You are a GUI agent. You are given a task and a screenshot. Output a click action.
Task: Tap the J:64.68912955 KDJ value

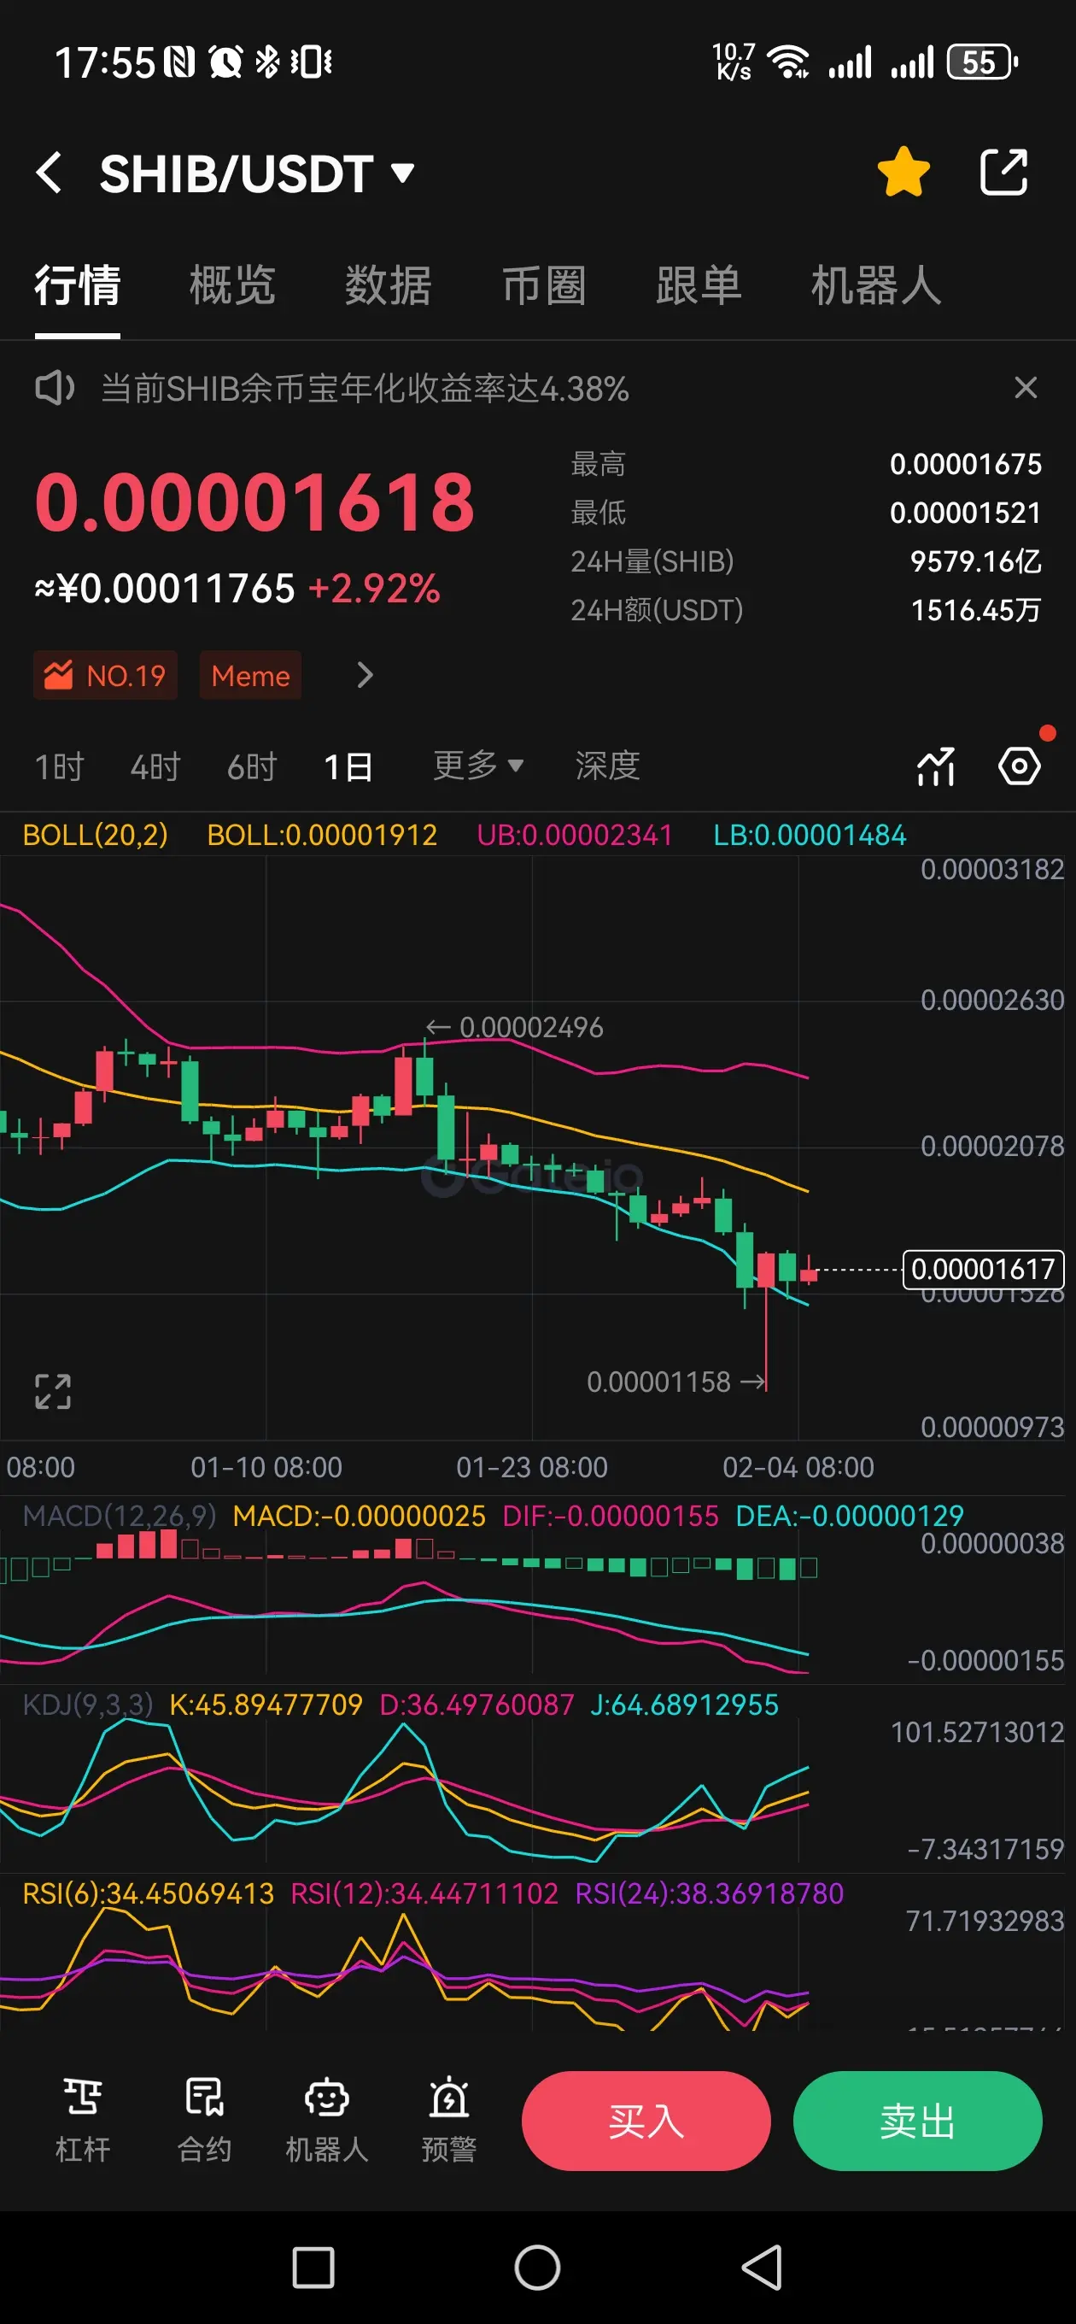coord(684,1705)
